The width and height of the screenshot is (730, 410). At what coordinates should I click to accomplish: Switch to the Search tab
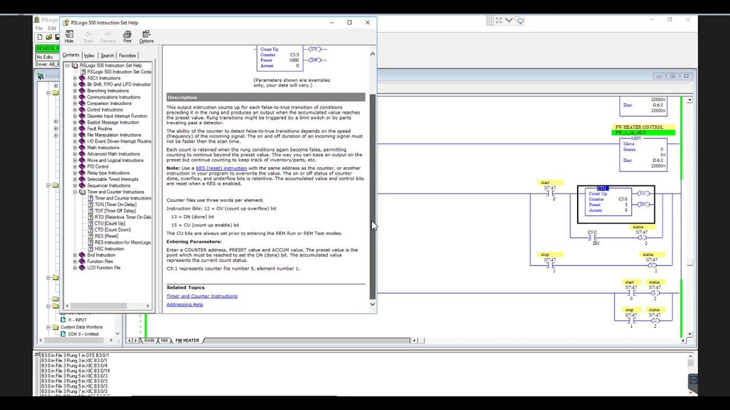pos(107,56)
